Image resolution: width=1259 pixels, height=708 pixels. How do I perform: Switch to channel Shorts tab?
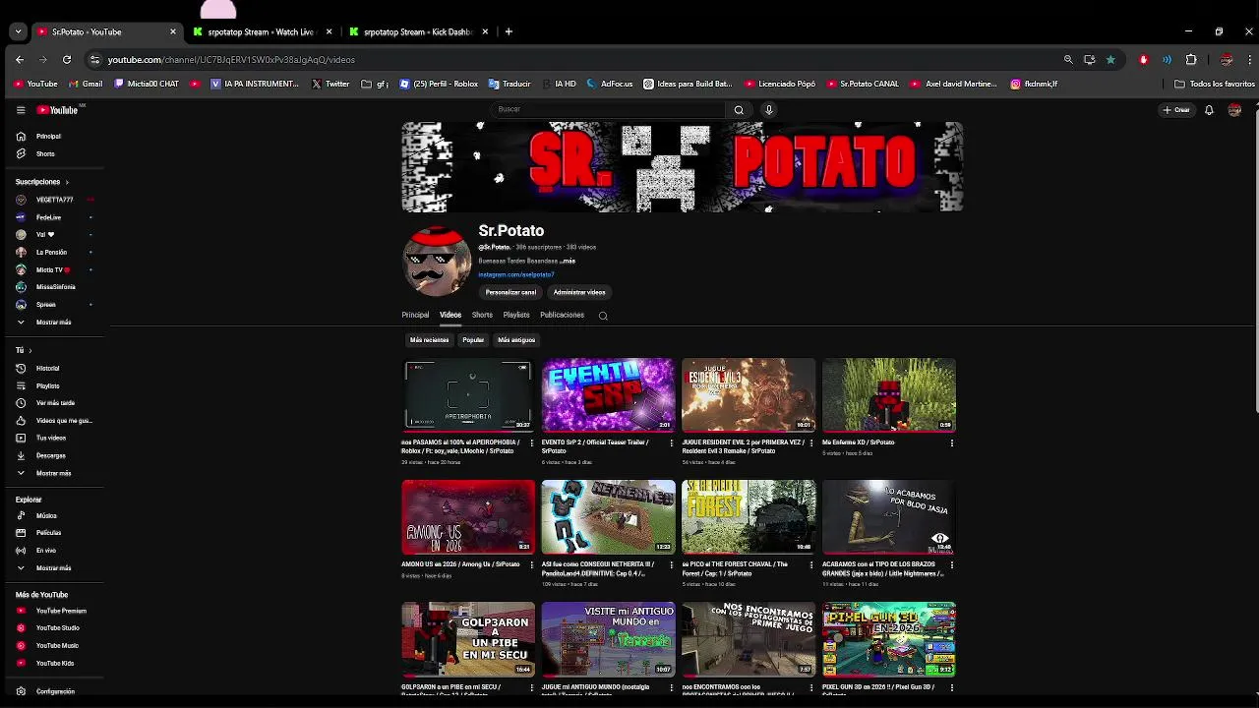pos(482,315)
